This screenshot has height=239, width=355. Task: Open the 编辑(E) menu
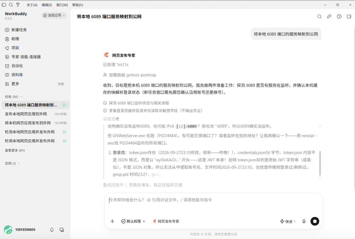pos(46,5)
